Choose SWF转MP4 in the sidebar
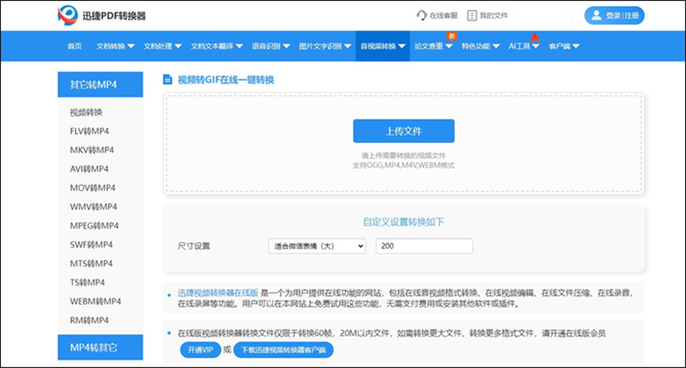Image resolution: width=686 pixels, height=368 pixels. click(x=92, y=245)
